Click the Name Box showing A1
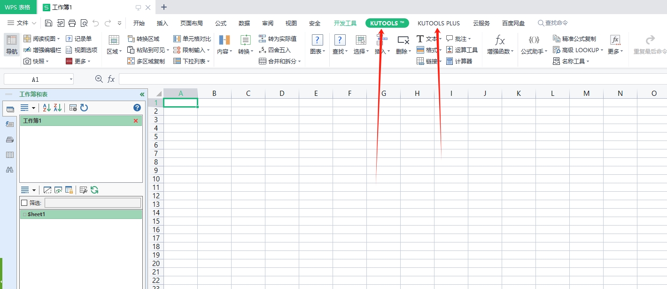 pos(39,79)
